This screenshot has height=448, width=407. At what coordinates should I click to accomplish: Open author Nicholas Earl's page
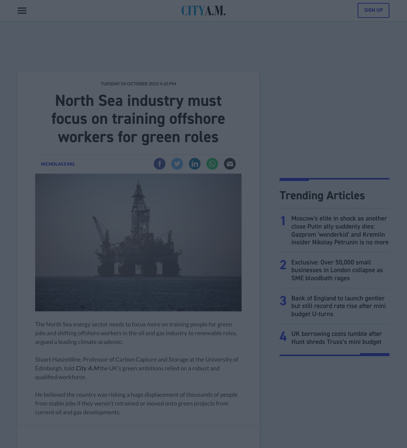pyautogui.click(x=58, y=164)
